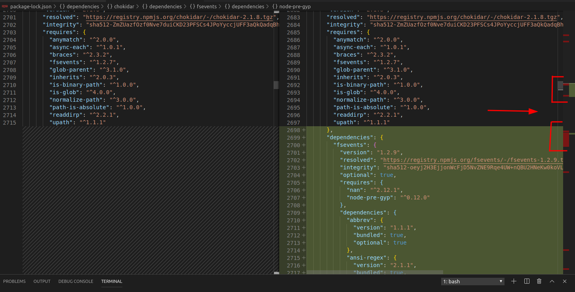Click the left pane vertical scrollbar thumb
Viewport: 575px width, 292px height.
(276, 85)
